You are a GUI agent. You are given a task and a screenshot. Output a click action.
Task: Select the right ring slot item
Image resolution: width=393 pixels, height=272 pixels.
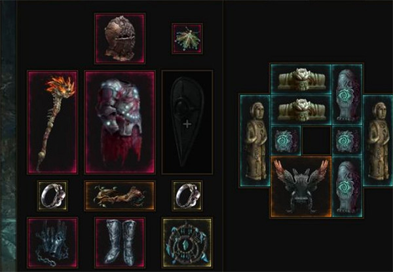pyautogui.click(x=187, y=196)
